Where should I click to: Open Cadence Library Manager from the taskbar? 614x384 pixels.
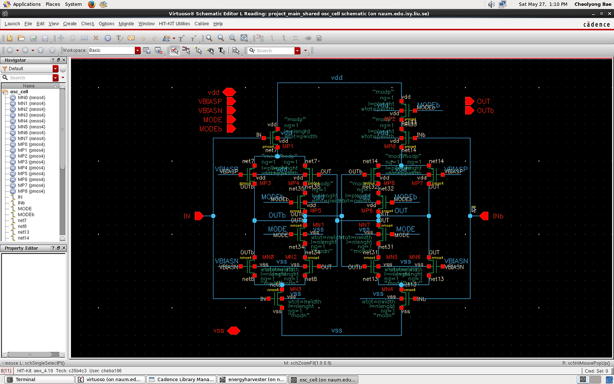[x=181, y=379]
